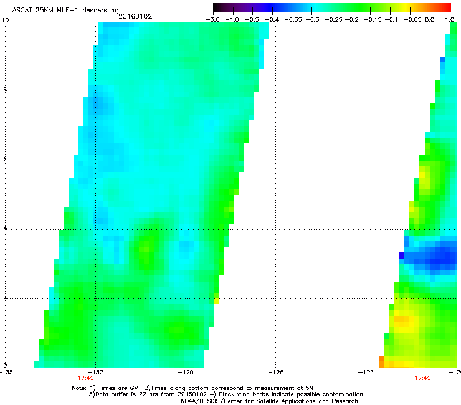
Task: Click the 'ASCAT 25KM MLE-1 descending' title
Action: click(x=65, y=11)
